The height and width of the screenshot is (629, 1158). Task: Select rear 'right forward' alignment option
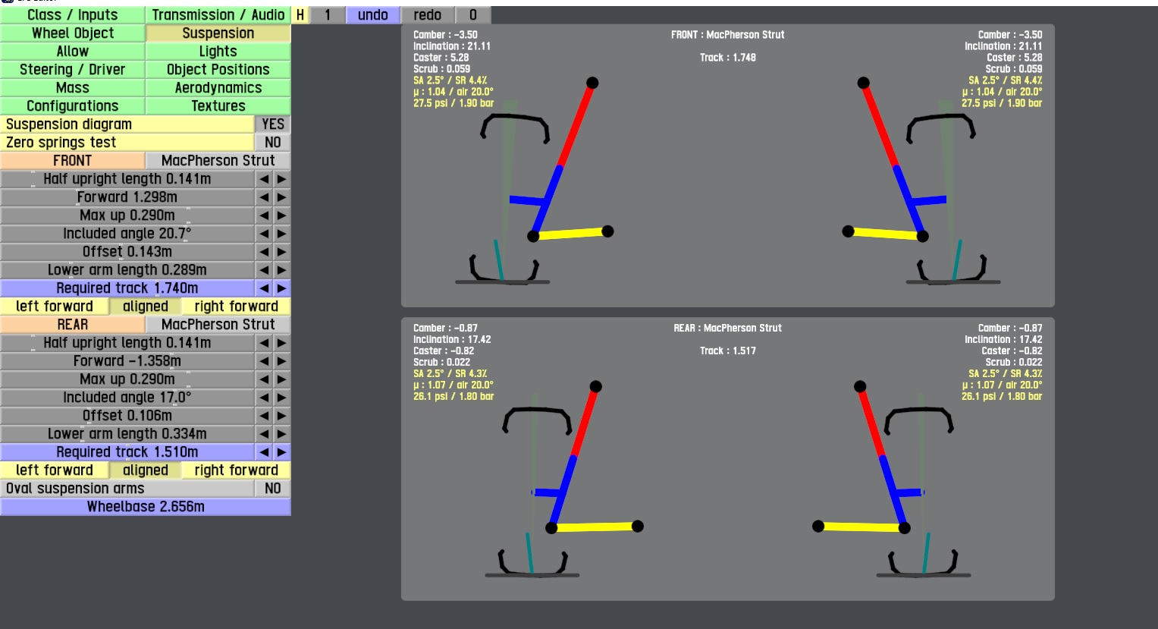point(237,470)
